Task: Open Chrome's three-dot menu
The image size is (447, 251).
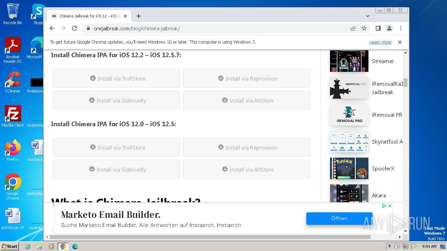Action: click(x=401, y=28)
